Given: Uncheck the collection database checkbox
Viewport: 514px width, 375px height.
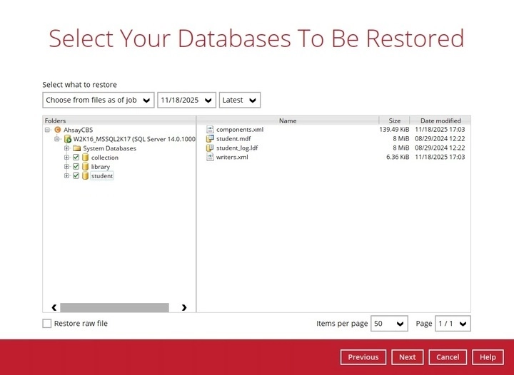Looking at the screenshot, I should click(x=76, y=158).
